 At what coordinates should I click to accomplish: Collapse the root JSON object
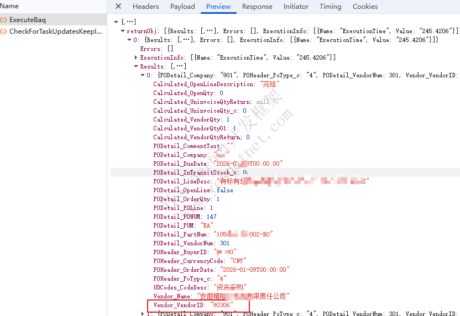(116, 22)
